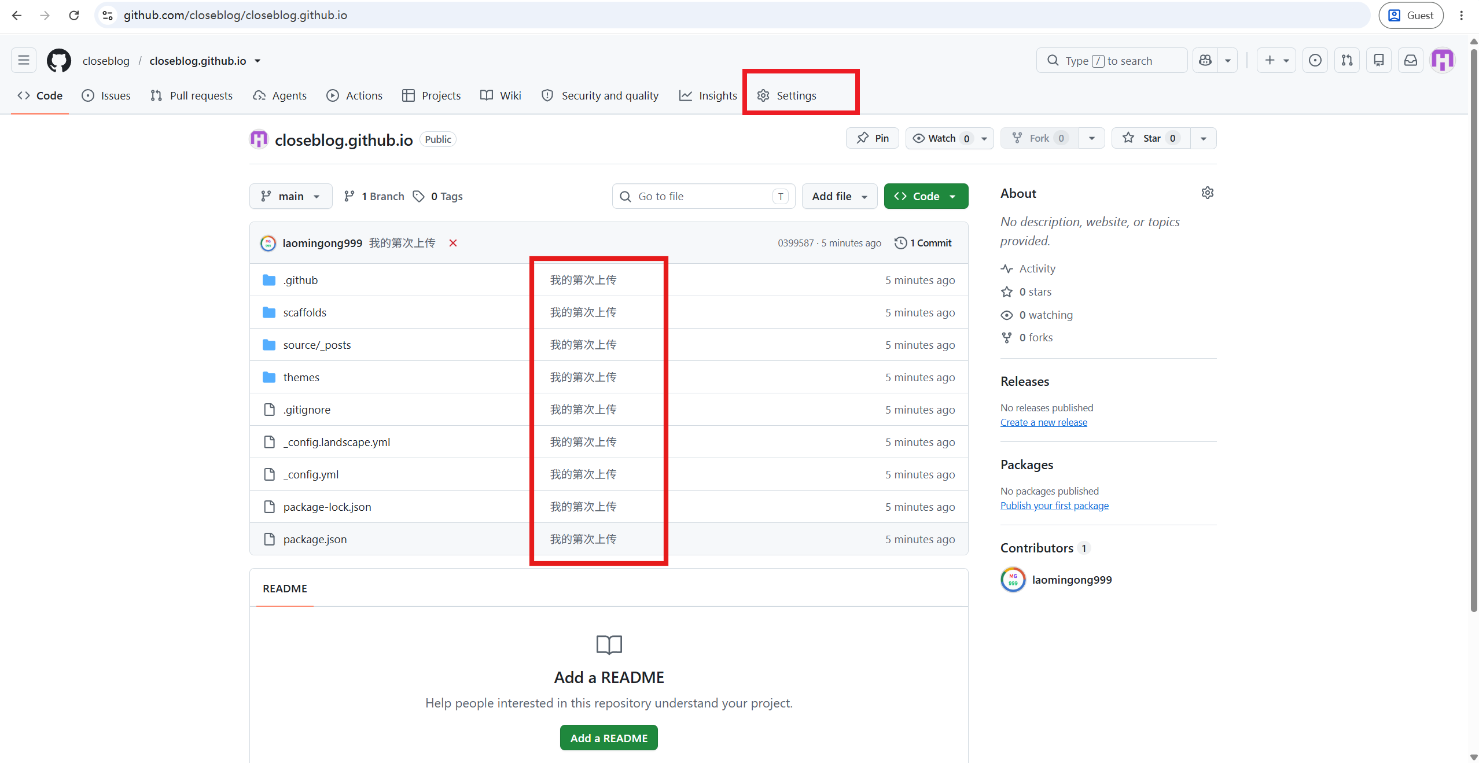1479x763 pixels.
Task: Open the issues icon in header
Action: (x=1315, y=60)
